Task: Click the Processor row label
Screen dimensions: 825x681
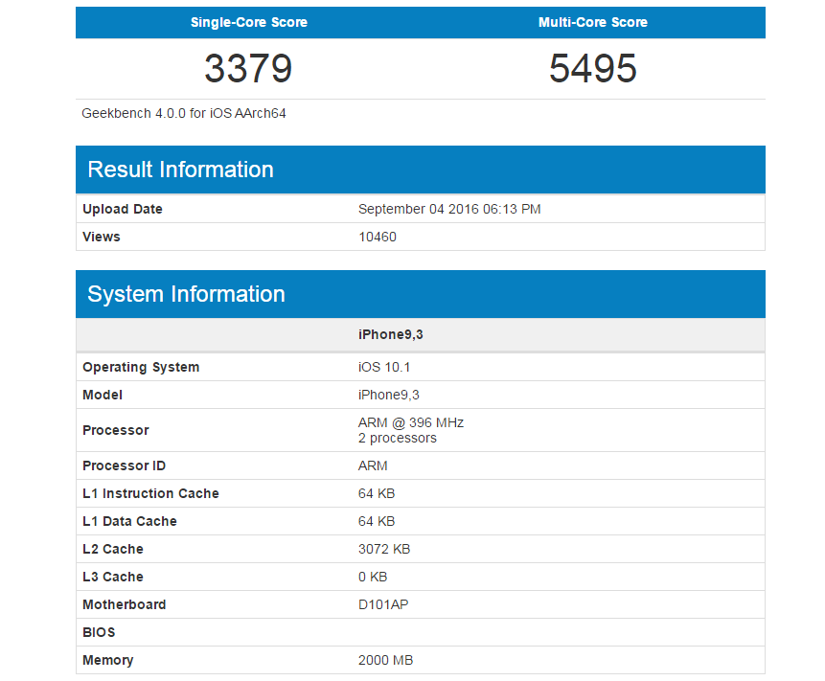Action: [x=116, y=431]
